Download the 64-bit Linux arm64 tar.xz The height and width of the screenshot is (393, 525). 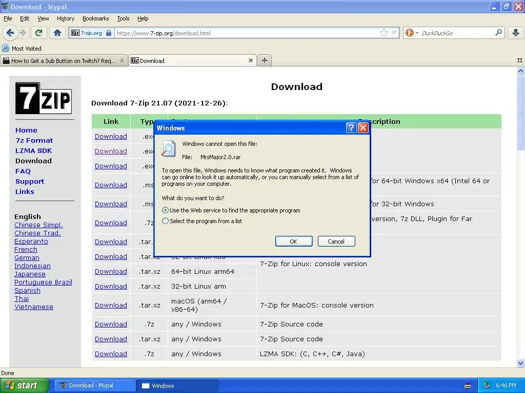point(111,271)
